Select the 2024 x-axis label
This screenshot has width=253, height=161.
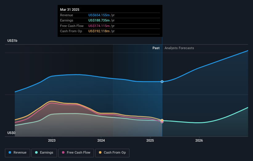click(101, 141)
